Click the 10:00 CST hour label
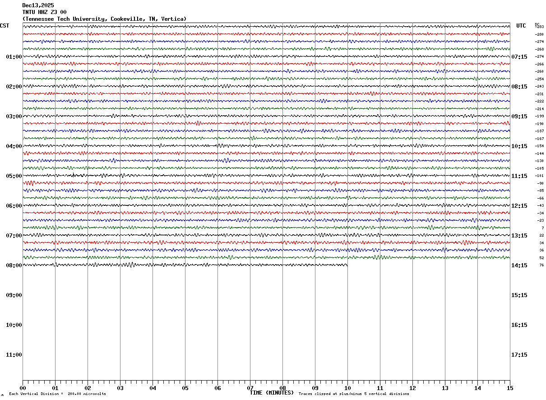Image resolution: width=546 pixels, height=400 pixels. pos(14,325)
